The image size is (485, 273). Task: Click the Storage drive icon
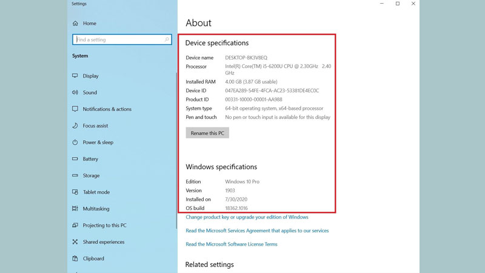pos(75,176)
